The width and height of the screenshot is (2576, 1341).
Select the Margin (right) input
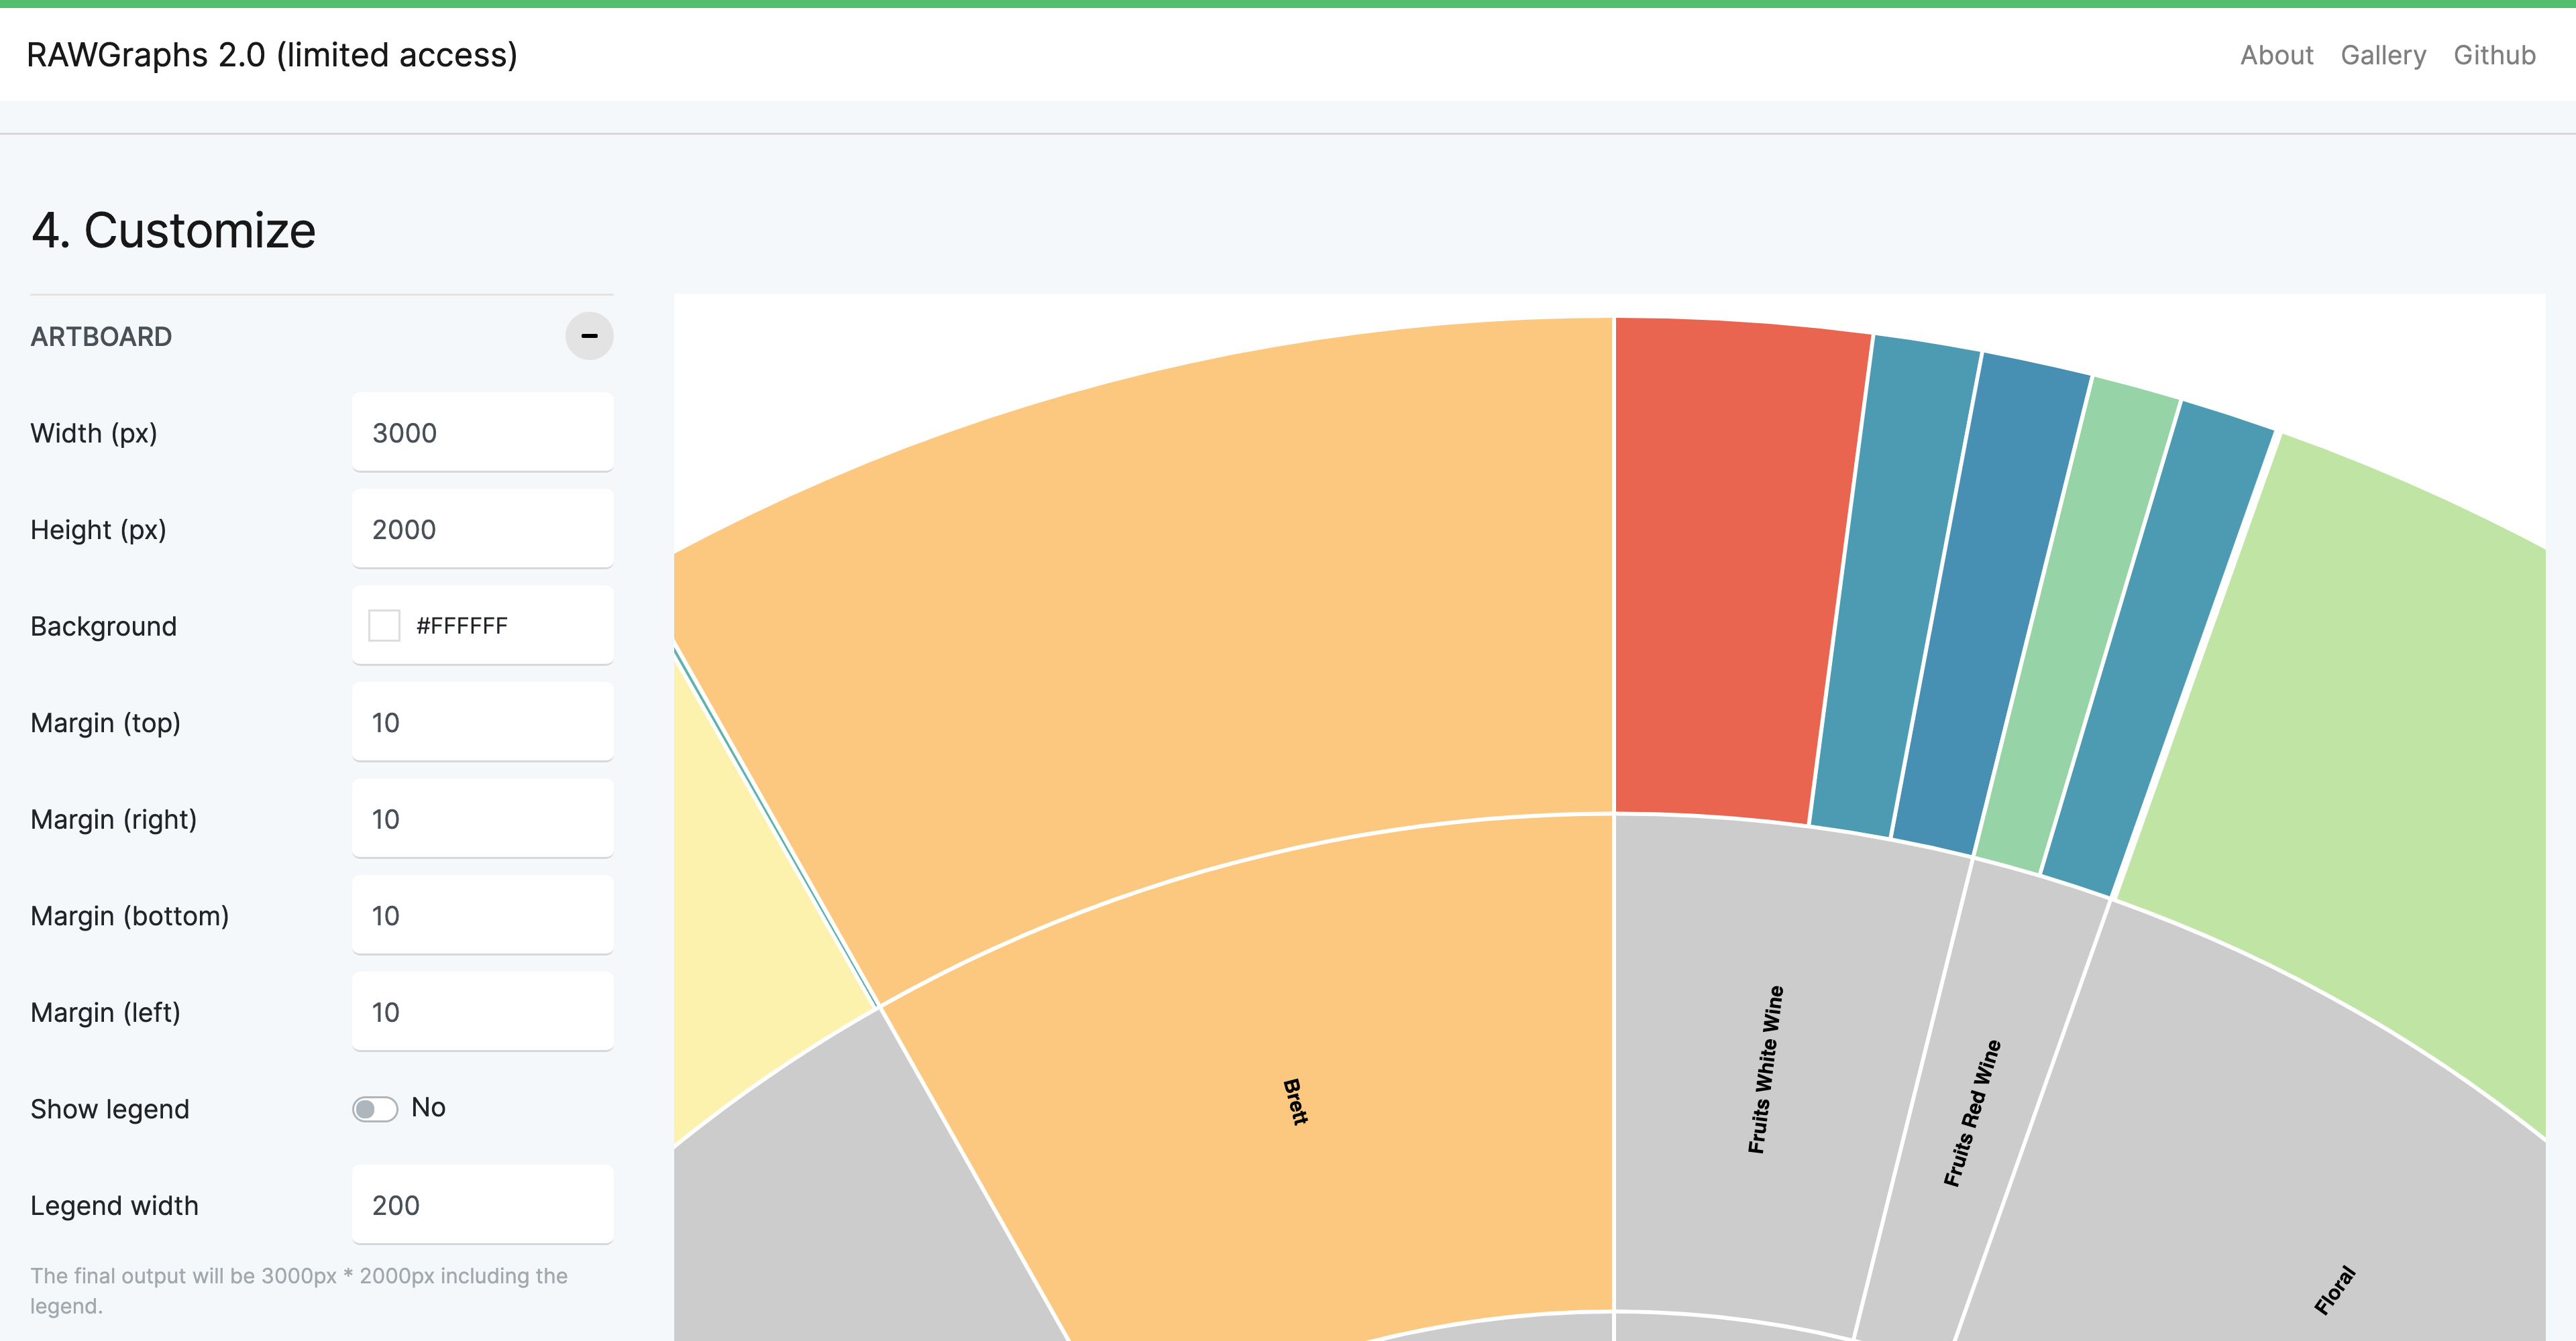[483, 819]
